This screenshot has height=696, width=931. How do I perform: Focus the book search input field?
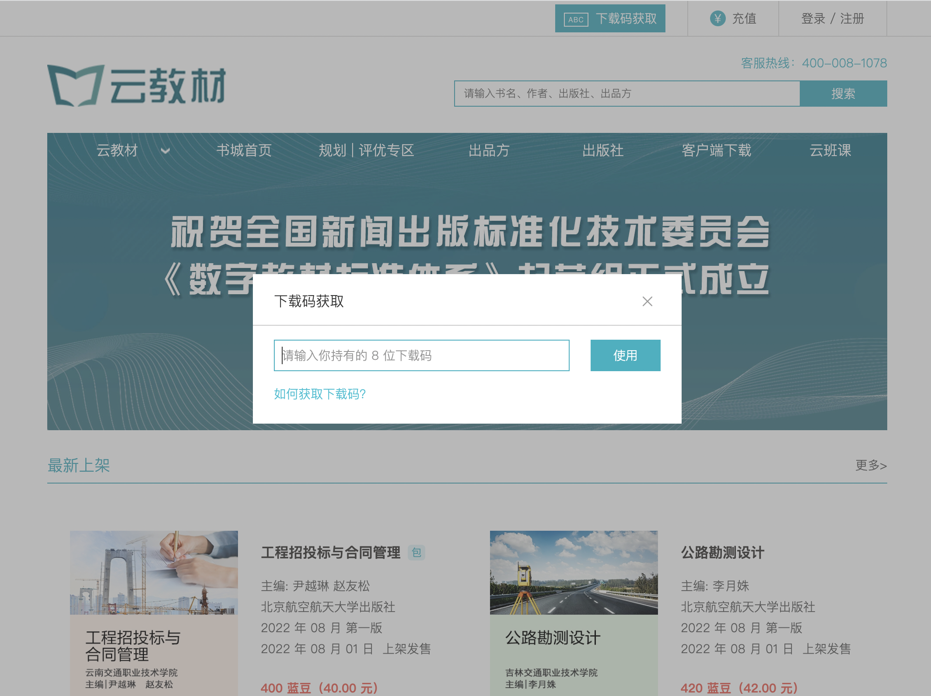coord(627,94)
